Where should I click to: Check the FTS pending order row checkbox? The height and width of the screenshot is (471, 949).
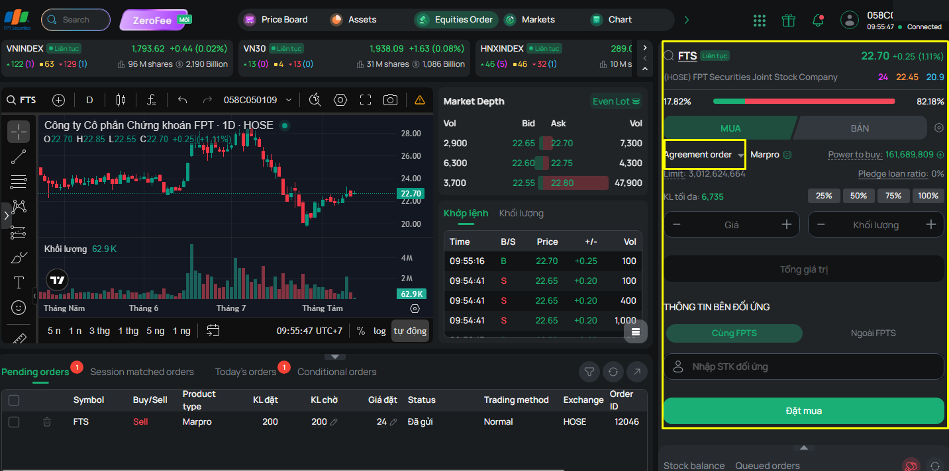(14, 421)
